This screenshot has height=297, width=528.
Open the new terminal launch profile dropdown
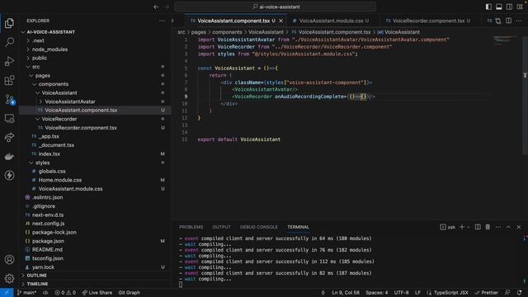pos(469,228)
